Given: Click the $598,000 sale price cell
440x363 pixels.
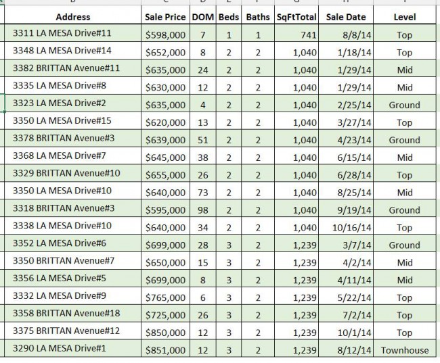Looking at the screenshot, I should coord(165,34).
